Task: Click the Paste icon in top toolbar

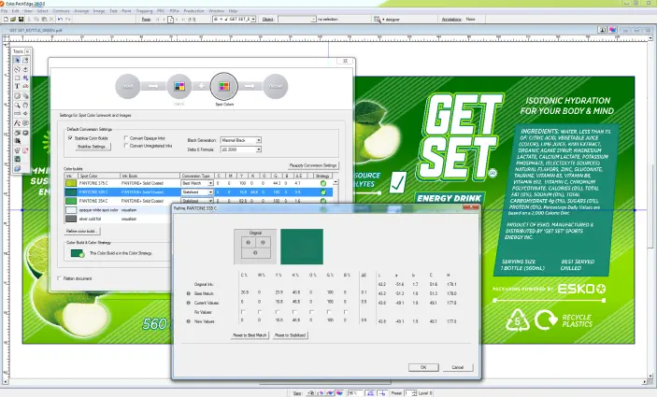Action: coord(44,20)
